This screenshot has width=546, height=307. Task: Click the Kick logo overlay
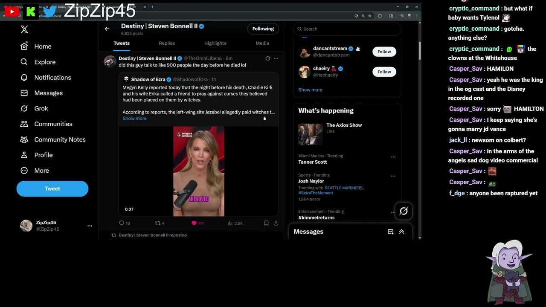click(31, 12)
